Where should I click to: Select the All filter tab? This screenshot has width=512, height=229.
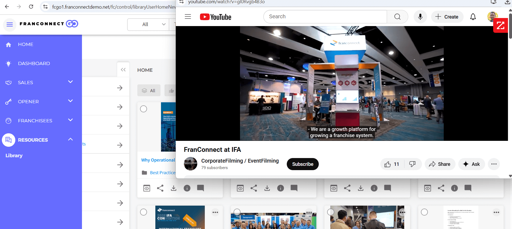coord(149,91)
